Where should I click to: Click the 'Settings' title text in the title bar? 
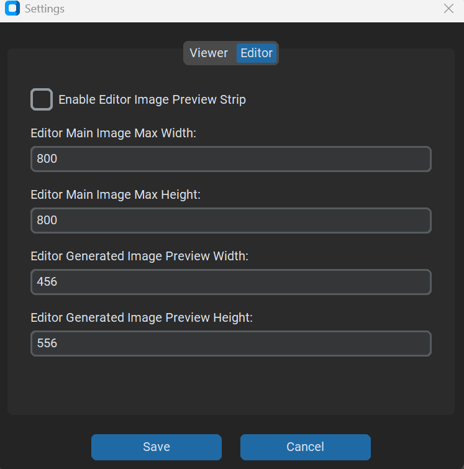(44, 9)
